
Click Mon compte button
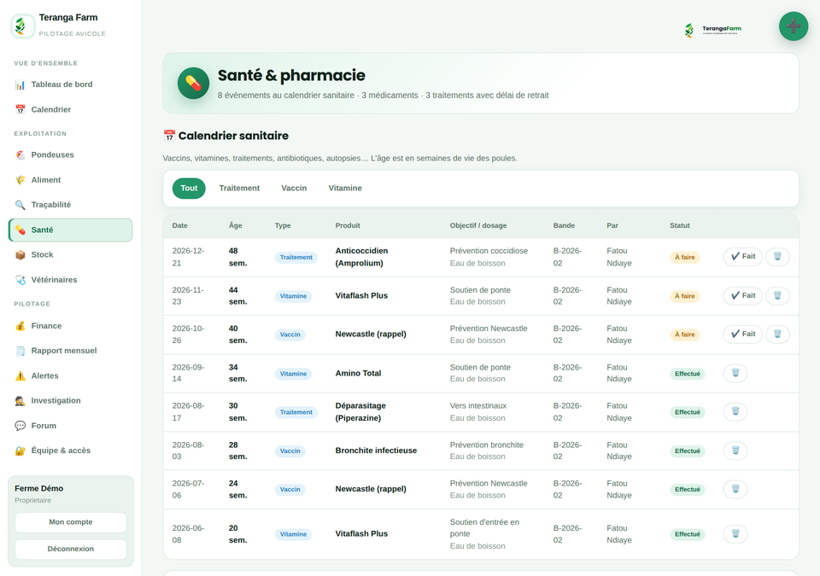(x=71, y=522)
